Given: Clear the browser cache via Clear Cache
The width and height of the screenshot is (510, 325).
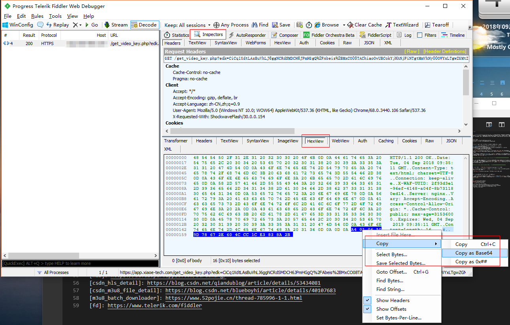Looking at the screenshot, I should [365, 25].
